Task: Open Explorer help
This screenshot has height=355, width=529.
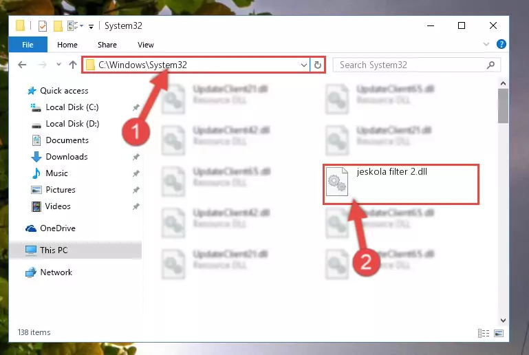Action: (501, 44)
